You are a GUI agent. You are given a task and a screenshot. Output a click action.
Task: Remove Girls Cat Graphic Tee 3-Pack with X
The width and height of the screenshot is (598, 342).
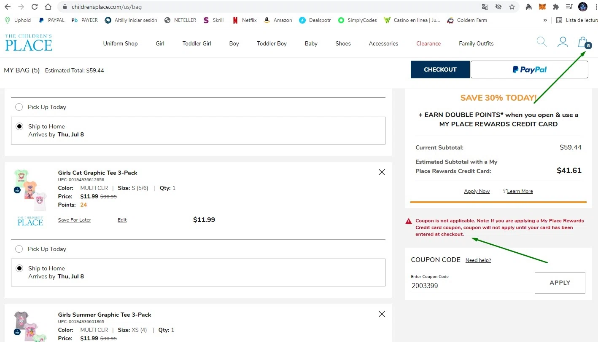(382, 172)
